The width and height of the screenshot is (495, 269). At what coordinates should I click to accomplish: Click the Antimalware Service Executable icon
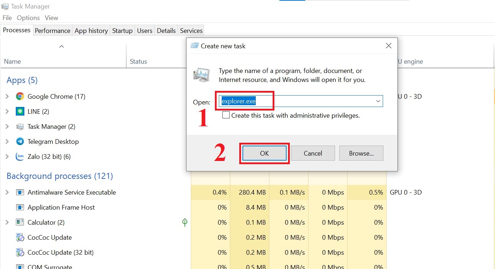tap(20, 192)
